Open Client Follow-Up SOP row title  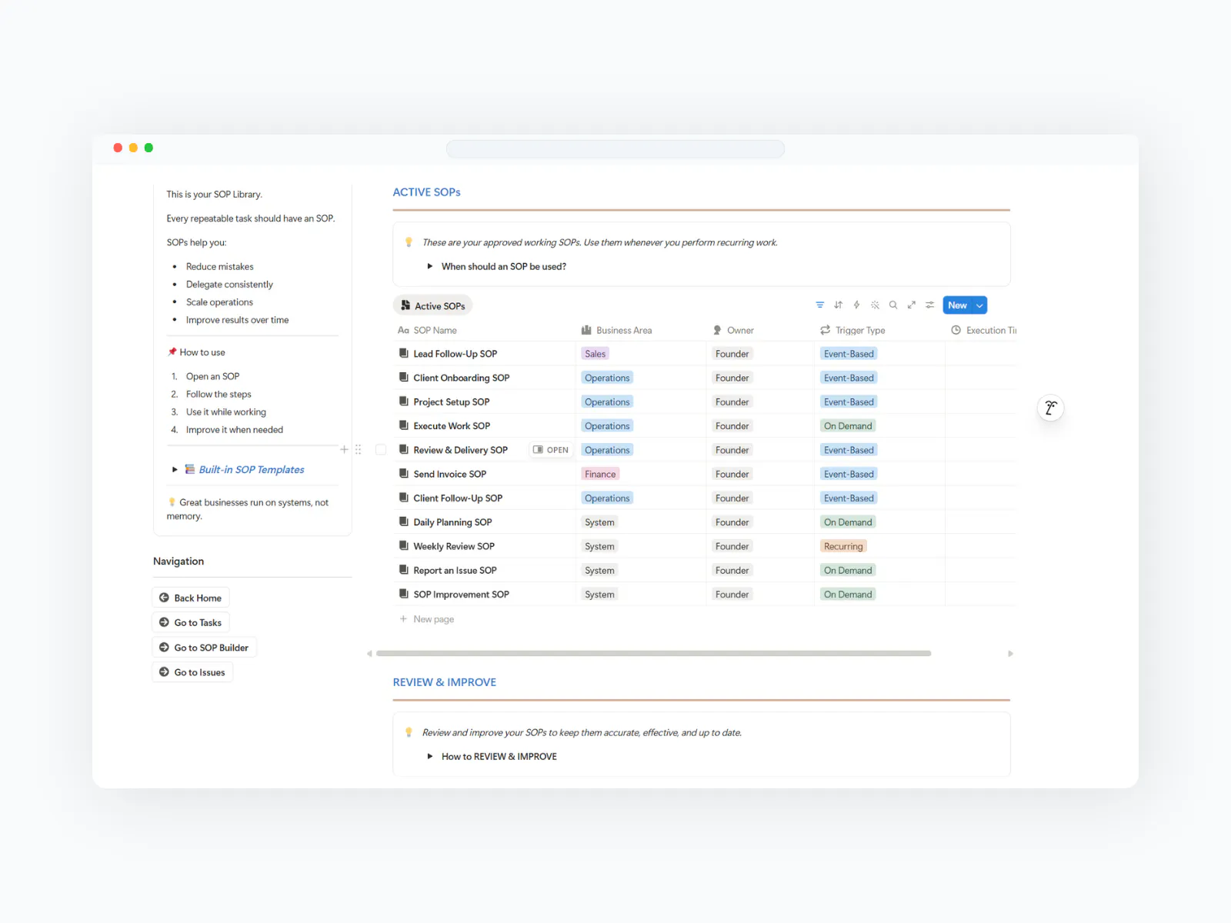tap(458, 498)
